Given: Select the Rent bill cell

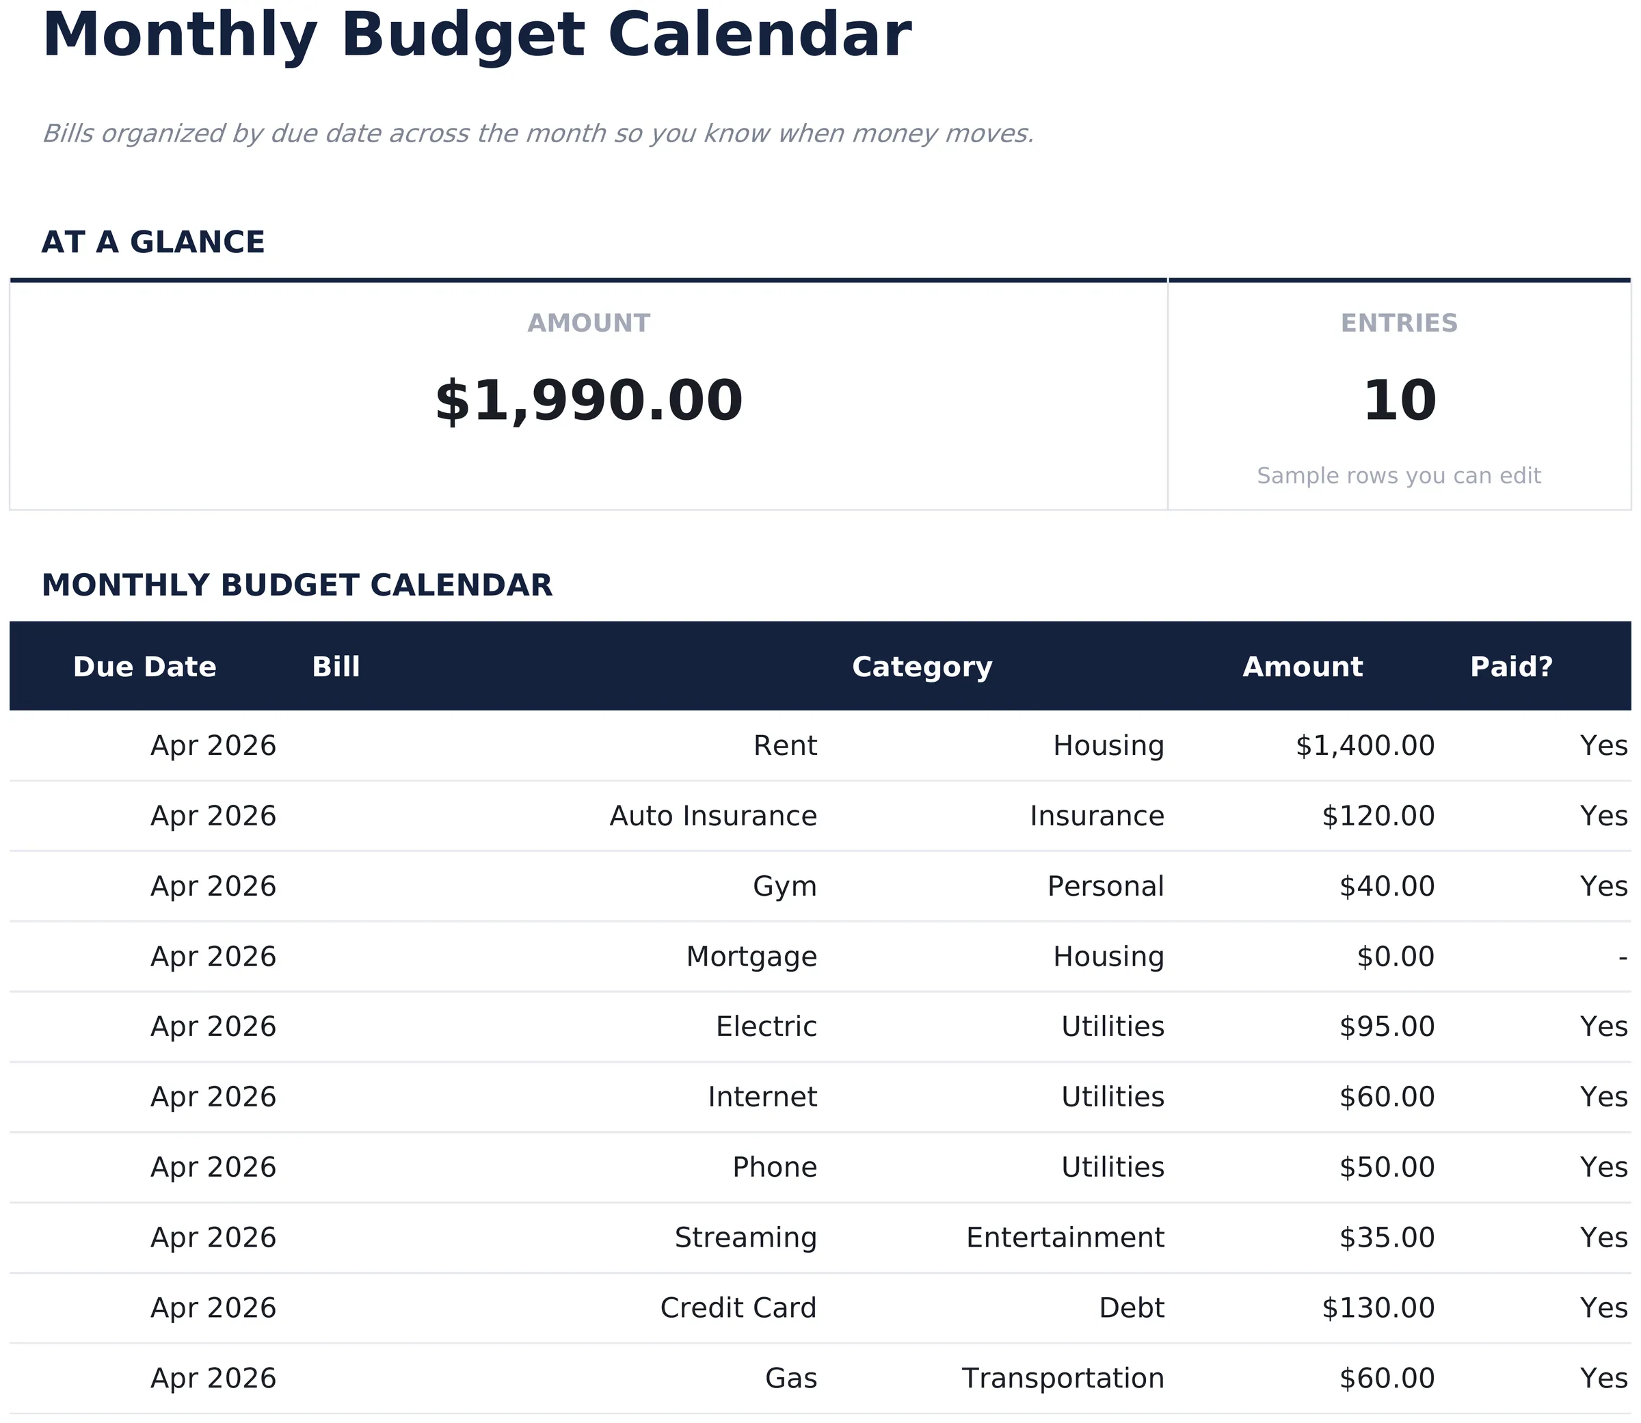Looking at the screenshot, I should point(785,745).
